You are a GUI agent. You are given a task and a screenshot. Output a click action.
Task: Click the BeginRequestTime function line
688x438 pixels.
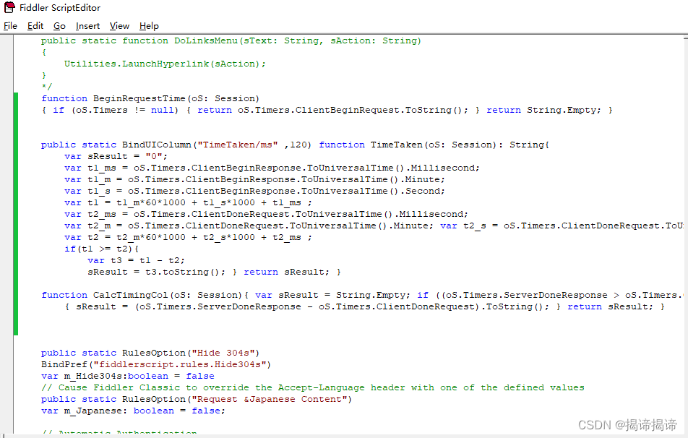pyautogui.click(x=150, y=98)
